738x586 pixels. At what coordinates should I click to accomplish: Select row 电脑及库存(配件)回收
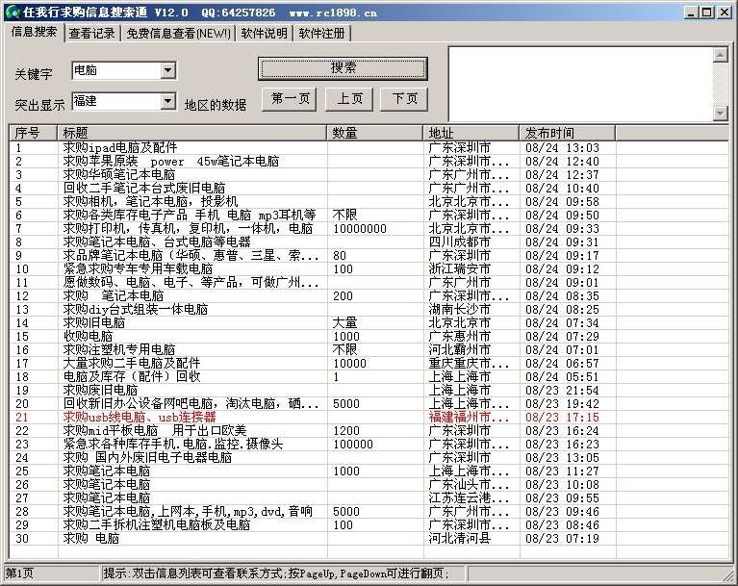369,376
